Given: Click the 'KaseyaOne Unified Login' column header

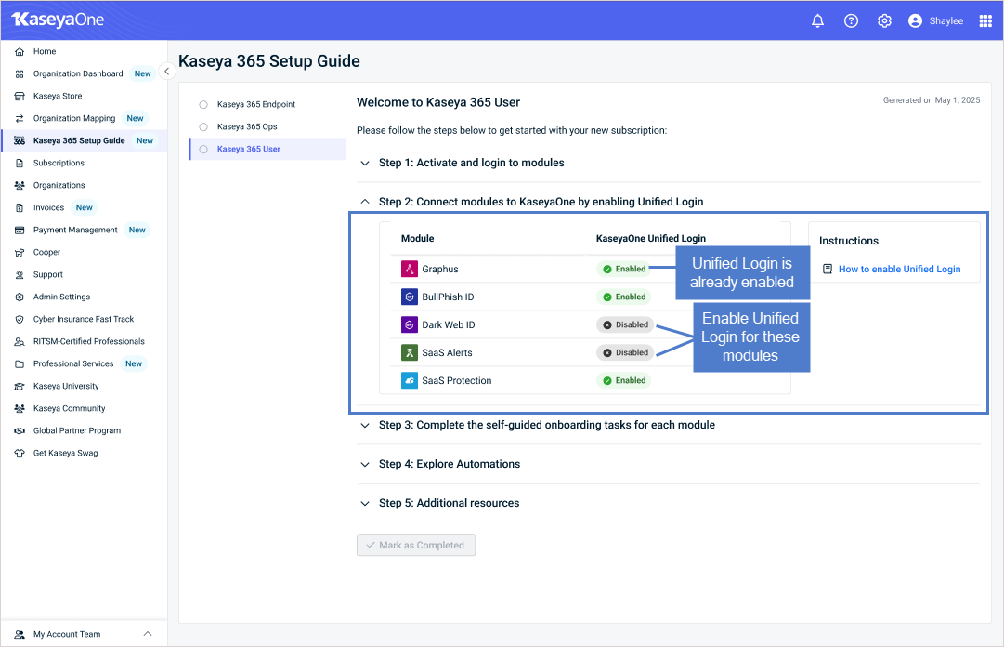Looking at the screenshot, I should 650,239.
